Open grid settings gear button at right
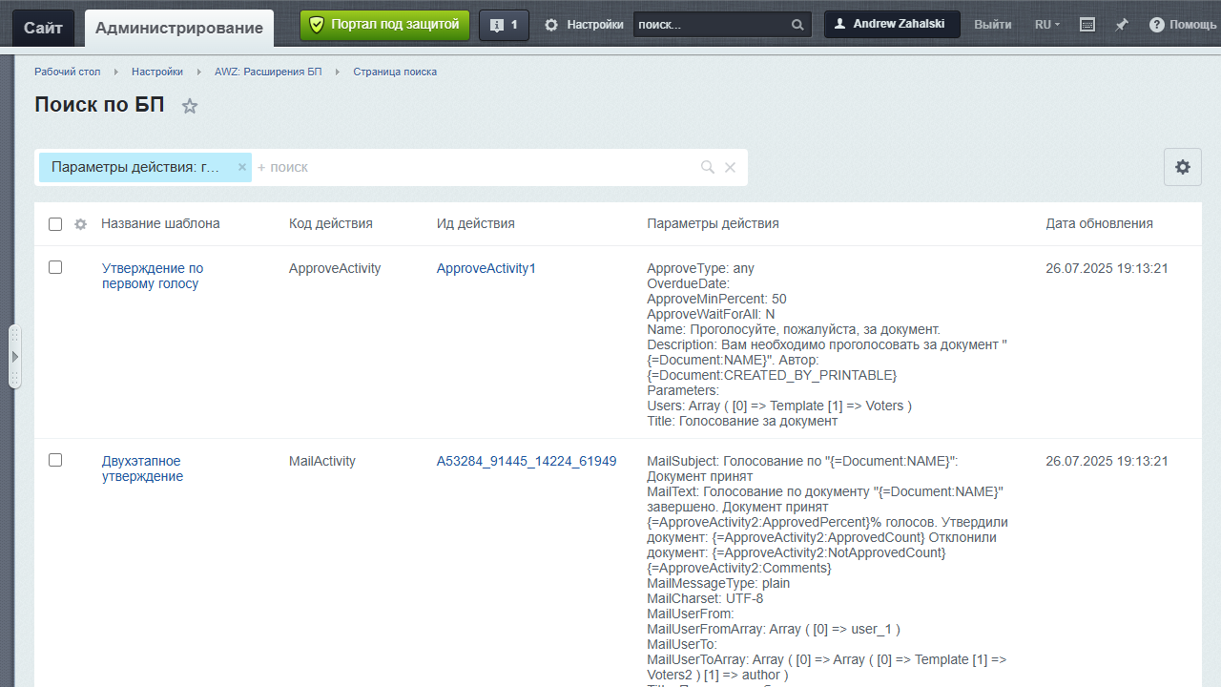The height and width of the screenshot is (687, 1221). [x=1182, y=167]
